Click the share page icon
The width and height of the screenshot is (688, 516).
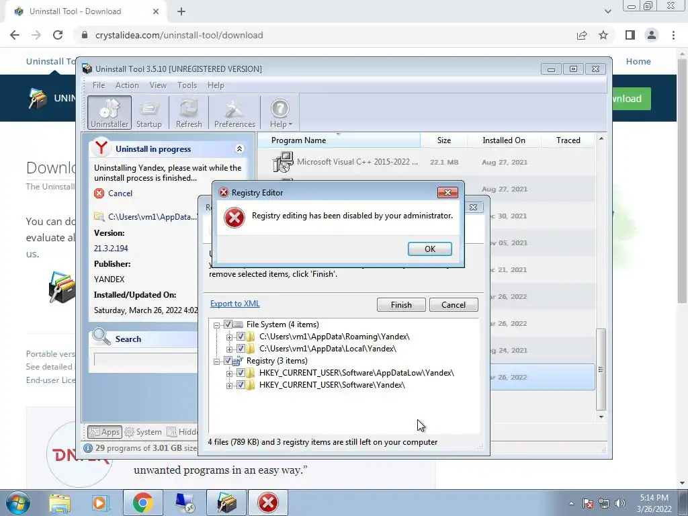[582, 35]
